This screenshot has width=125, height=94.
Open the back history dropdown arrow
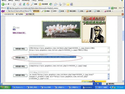11,4
